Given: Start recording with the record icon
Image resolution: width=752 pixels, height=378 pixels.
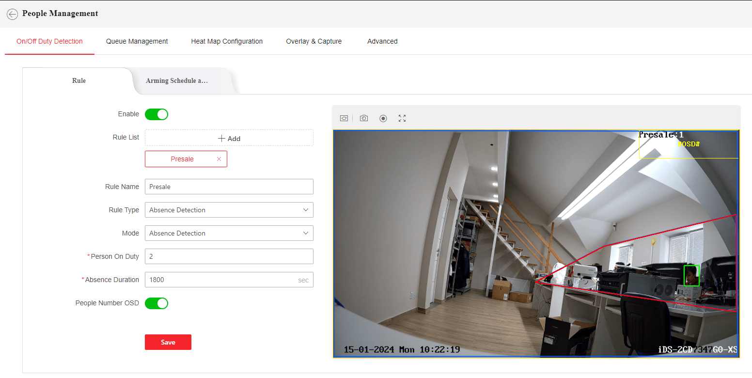Looking at the screenshot, I should pos(383,118).
